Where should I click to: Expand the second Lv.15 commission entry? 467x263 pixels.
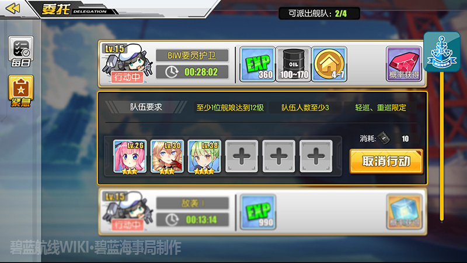[x=262, y=212]
